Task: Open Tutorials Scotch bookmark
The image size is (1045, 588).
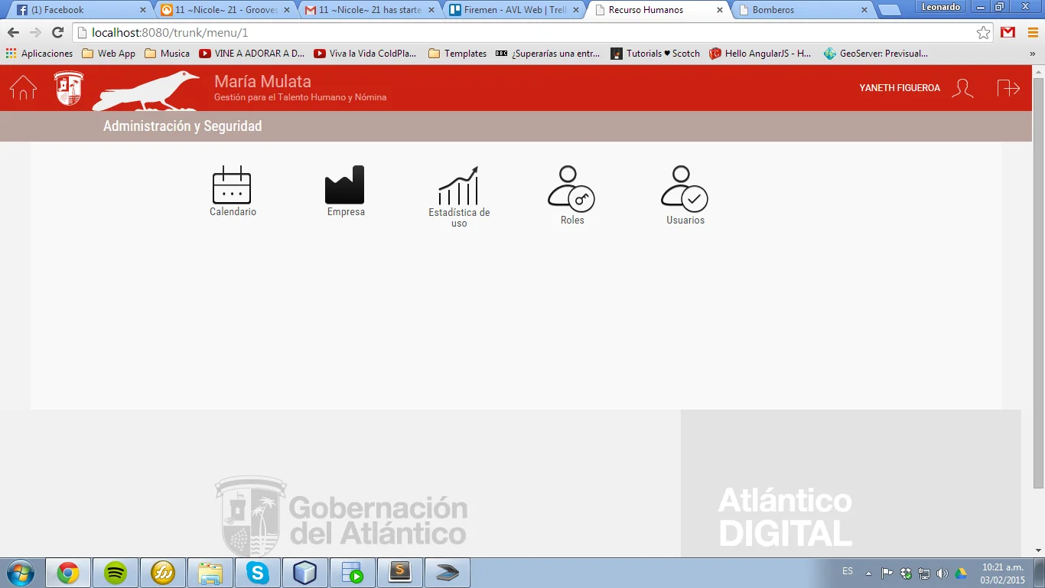Action: coord(656,54)
